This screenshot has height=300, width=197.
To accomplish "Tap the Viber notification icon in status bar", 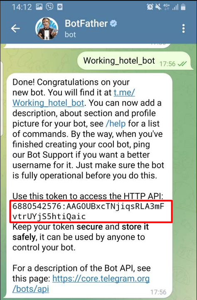I will point(49,7).
